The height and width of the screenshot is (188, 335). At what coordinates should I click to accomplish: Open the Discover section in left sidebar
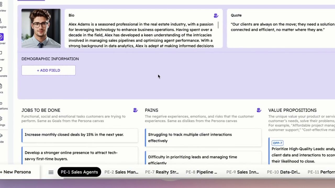click(x=2, y=39)
